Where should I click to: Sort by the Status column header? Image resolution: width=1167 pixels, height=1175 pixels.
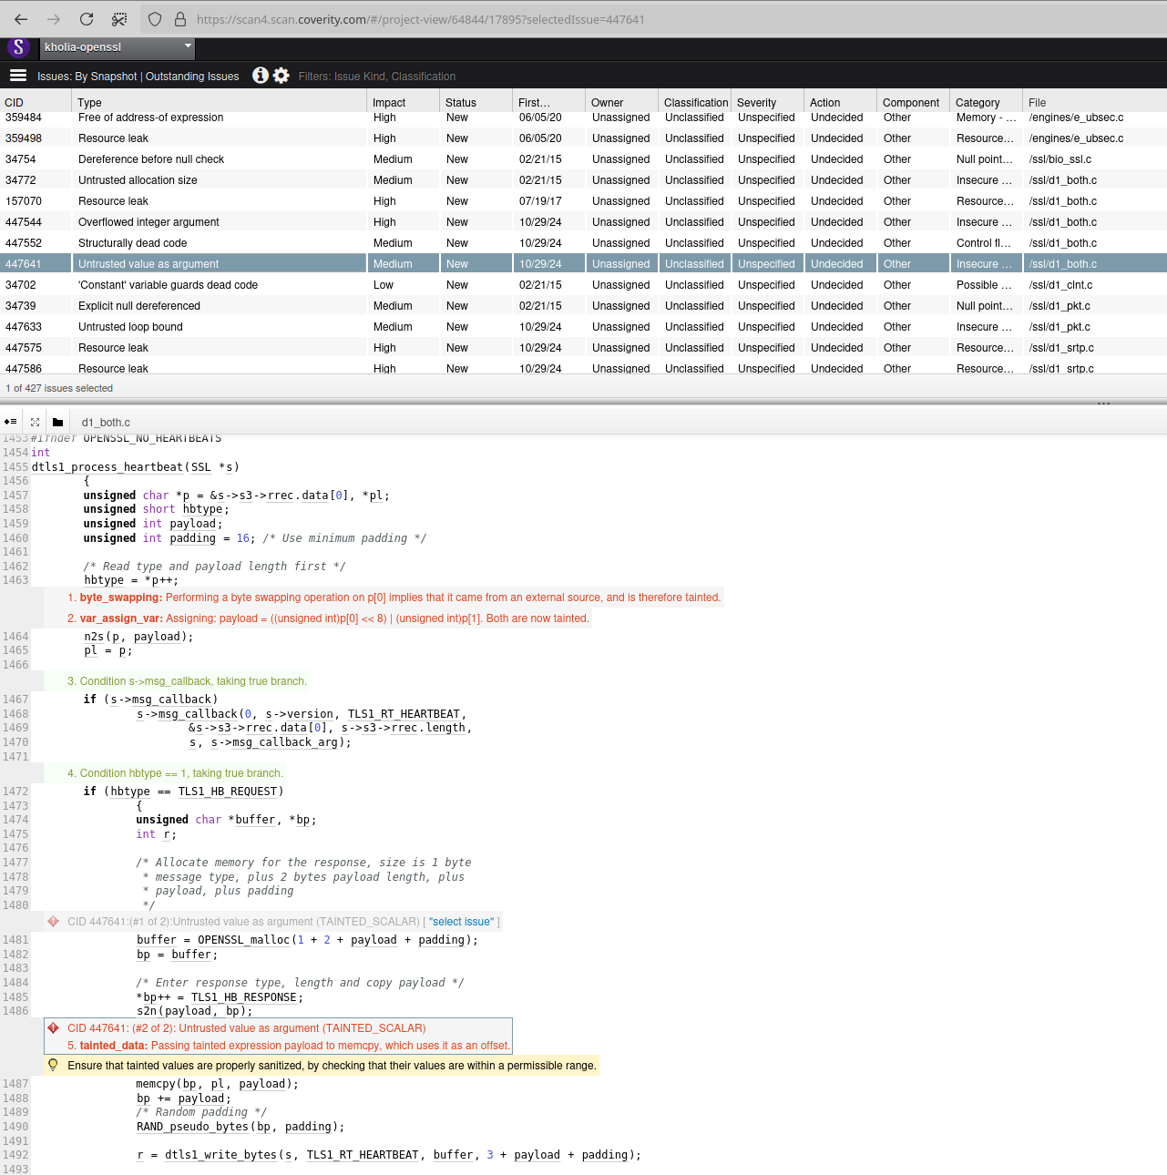pyautogui.click(x=476, y=103)
